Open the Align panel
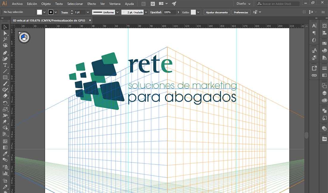 [324, 33]
